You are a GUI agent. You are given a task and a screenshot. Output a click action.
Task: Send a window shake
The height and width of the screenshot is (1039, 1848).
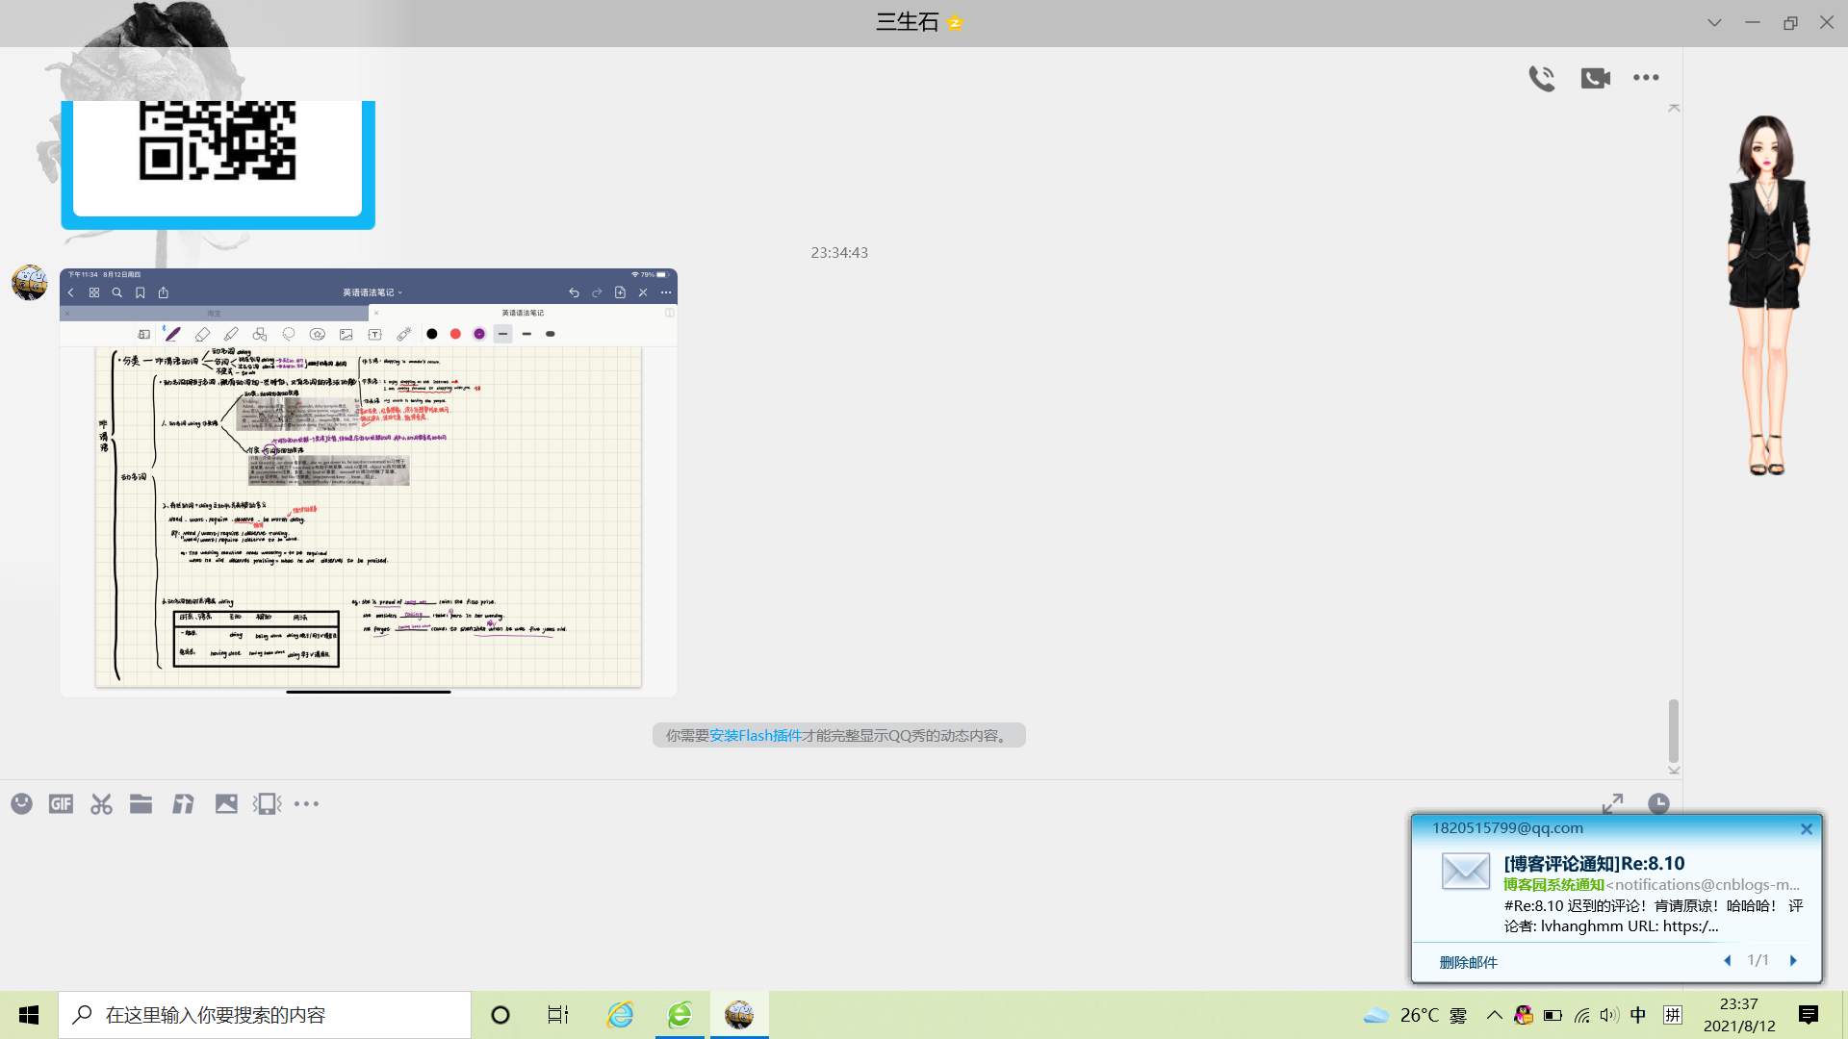[x=267, y=804]
